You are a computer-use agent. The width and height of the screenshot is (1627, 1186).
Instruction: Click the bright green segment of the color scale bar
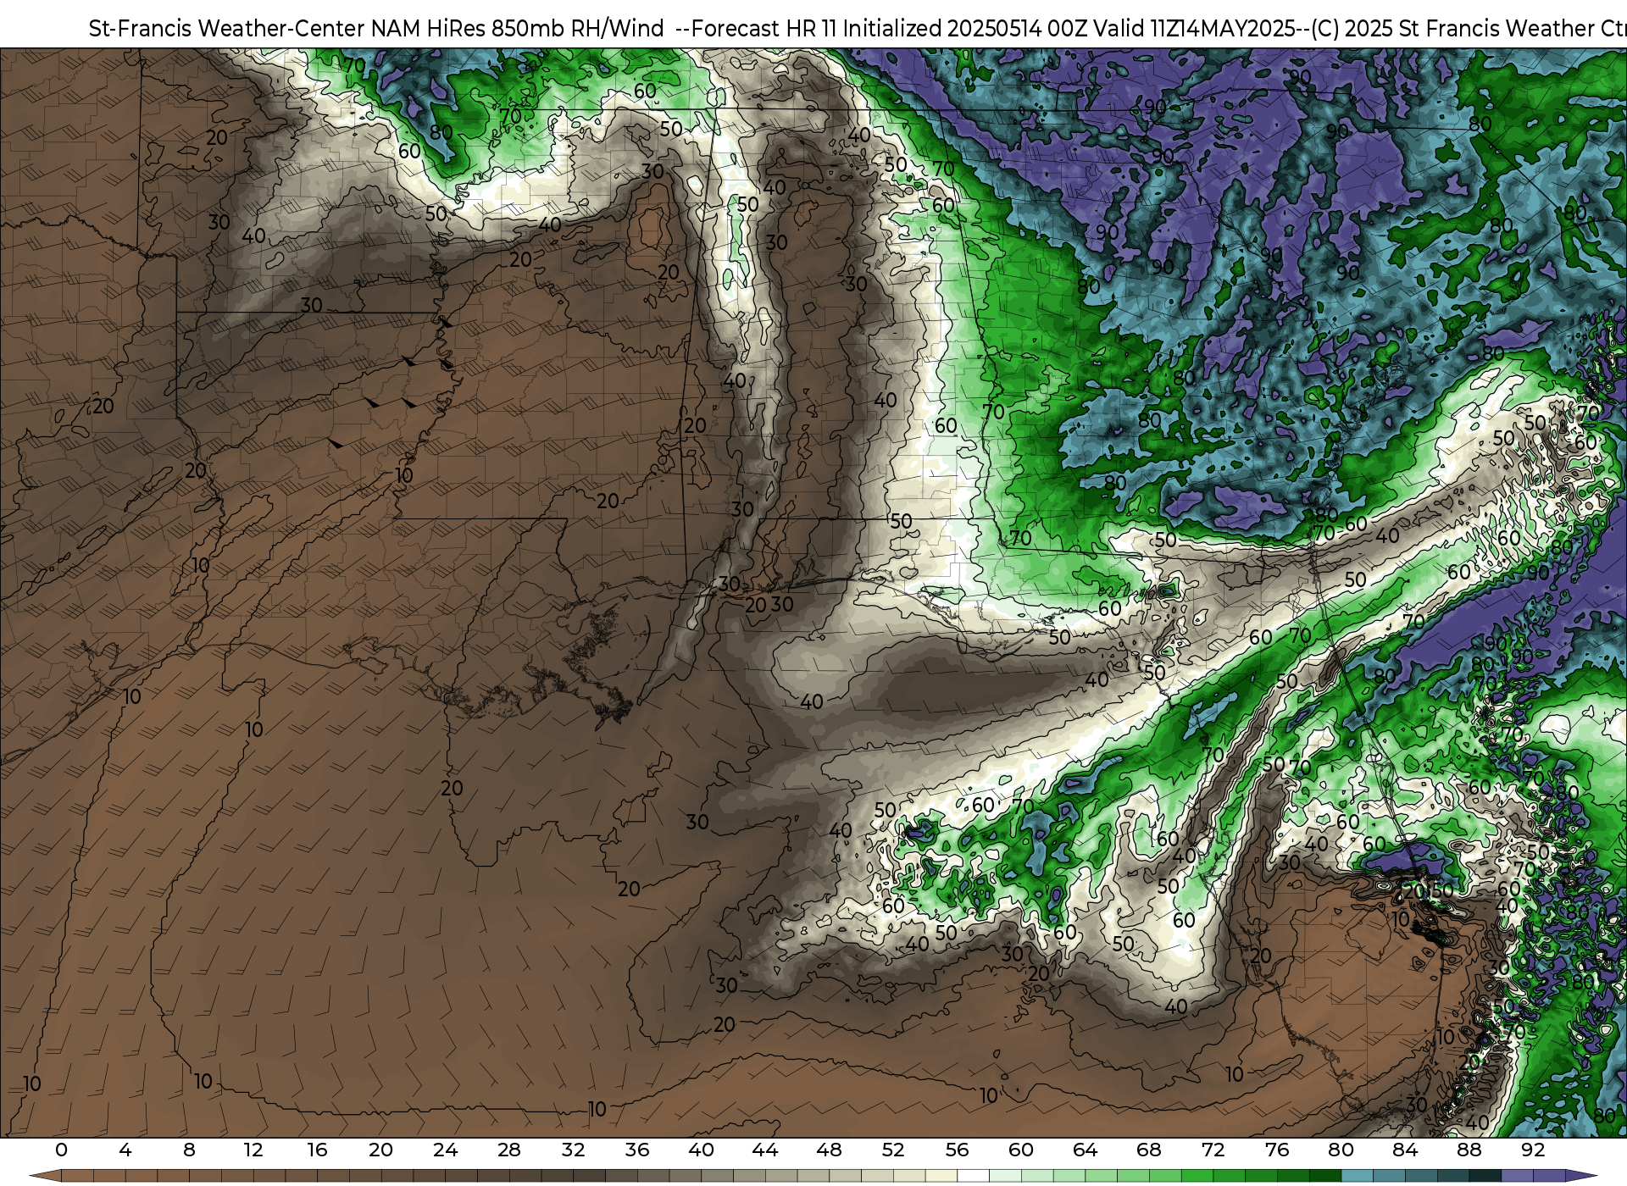tap(1197, 1176)
